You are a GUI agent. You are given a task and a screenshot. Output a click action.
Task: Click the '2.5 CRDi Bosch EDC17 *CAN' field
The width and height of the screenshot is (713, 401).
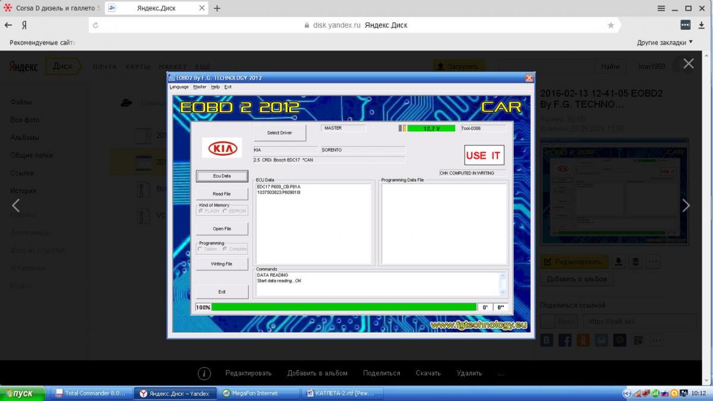329,160
